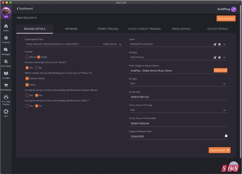Open Messages in the sidebar

pos(6,51)
